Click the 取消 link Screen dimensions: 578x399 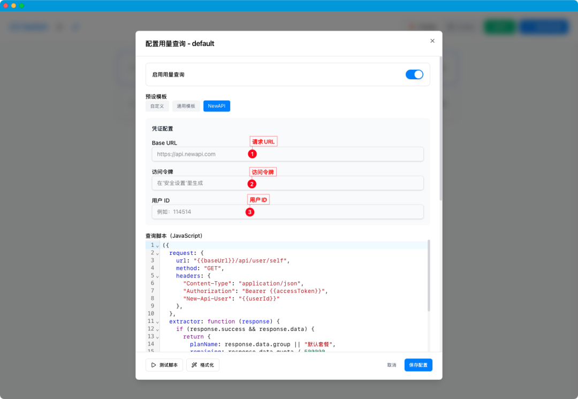click(391, 365)
